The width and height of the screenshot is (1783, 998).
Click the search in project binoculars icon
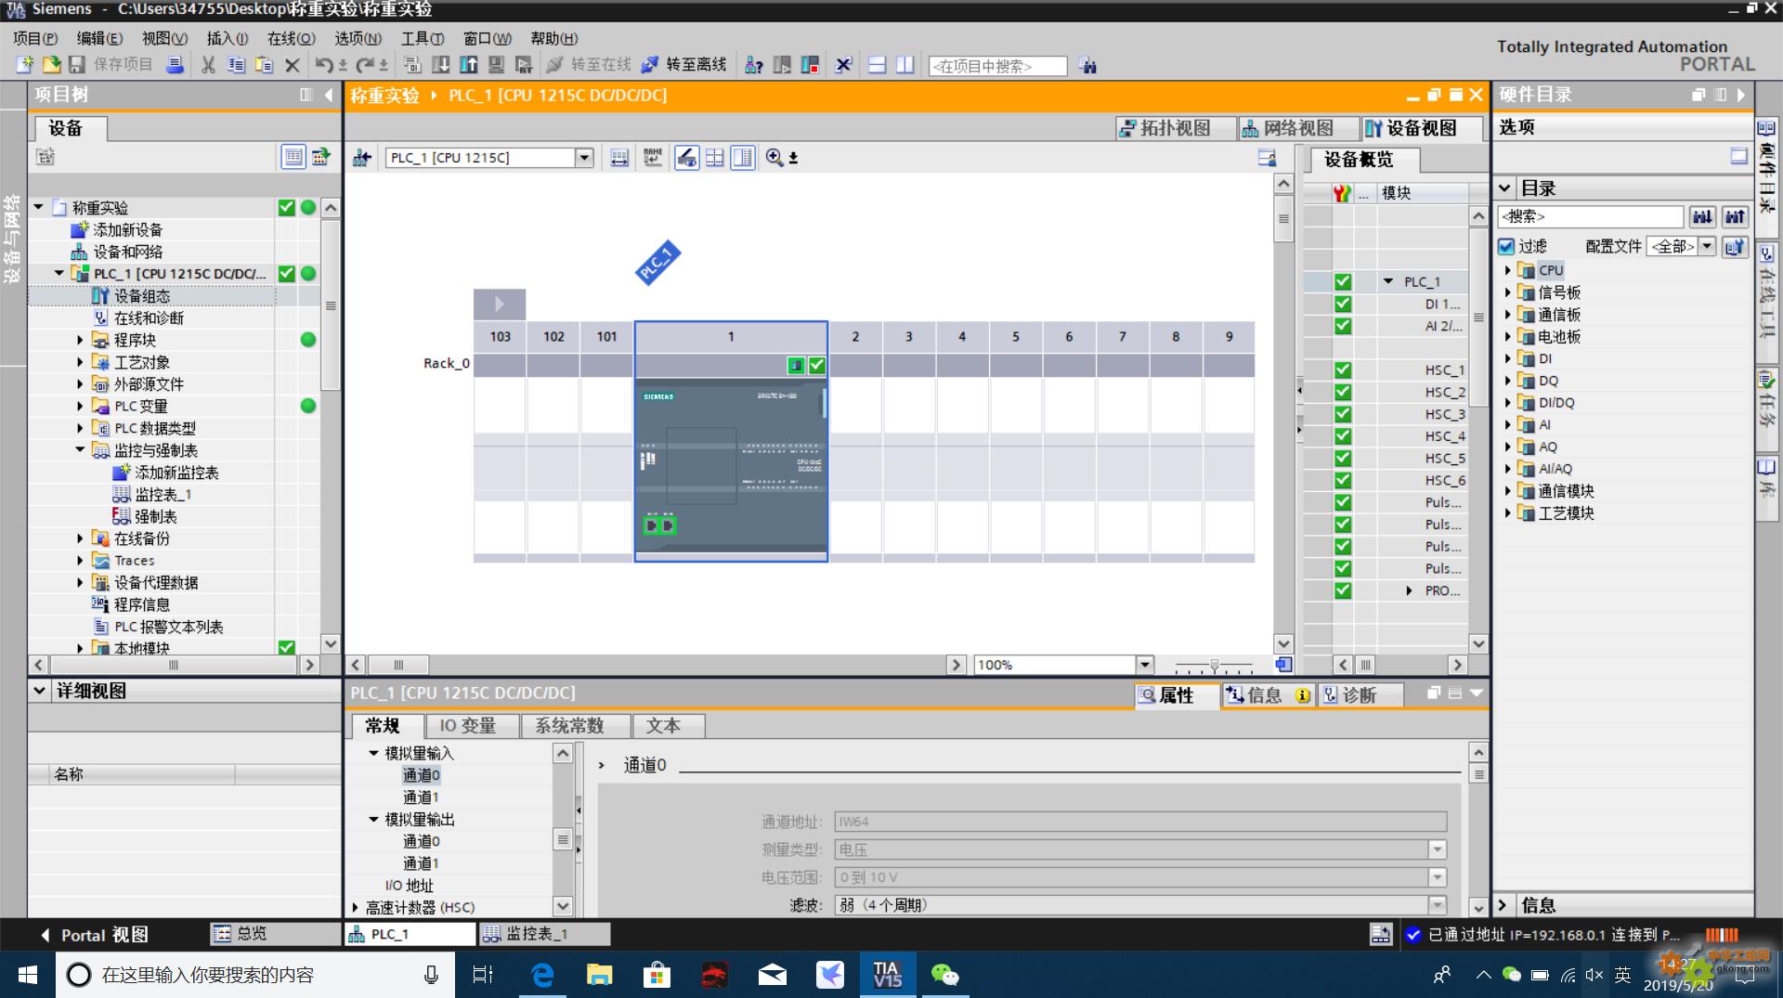pyautogui.click(x=1087, y=66)
